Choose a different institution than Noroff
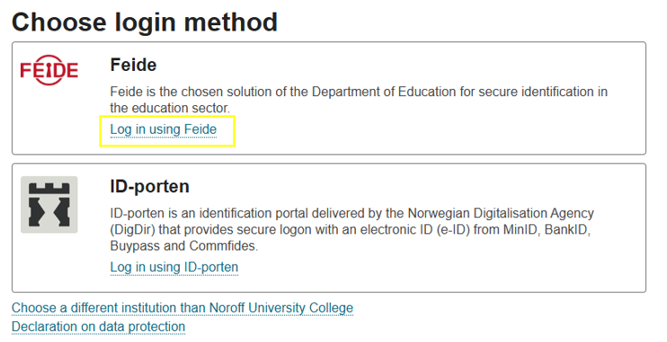This screenshot has width=667, height=342. click(x=182, y=308)
